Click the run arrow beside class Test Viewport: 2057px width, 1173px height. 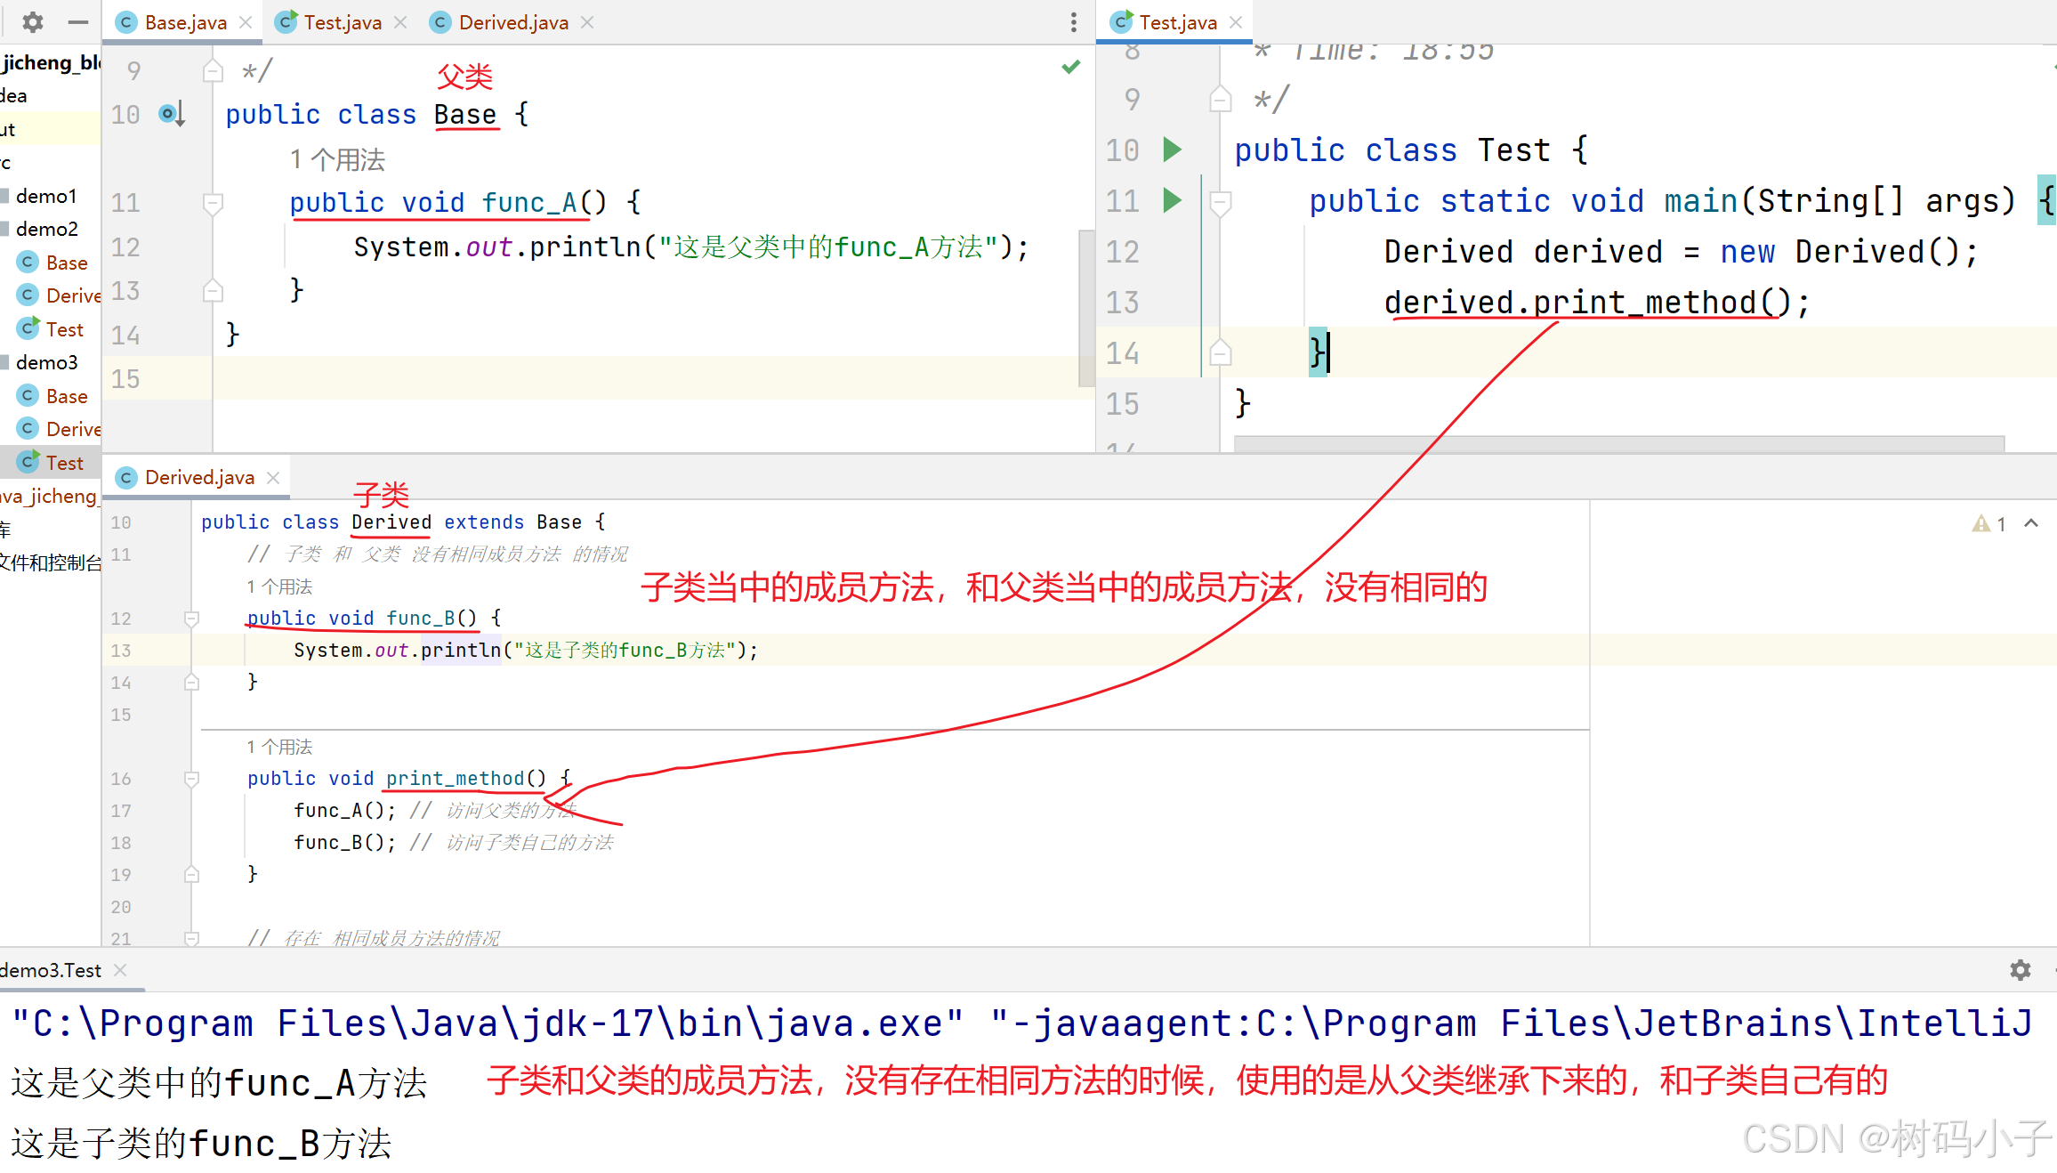click(x=1173, y=150)
